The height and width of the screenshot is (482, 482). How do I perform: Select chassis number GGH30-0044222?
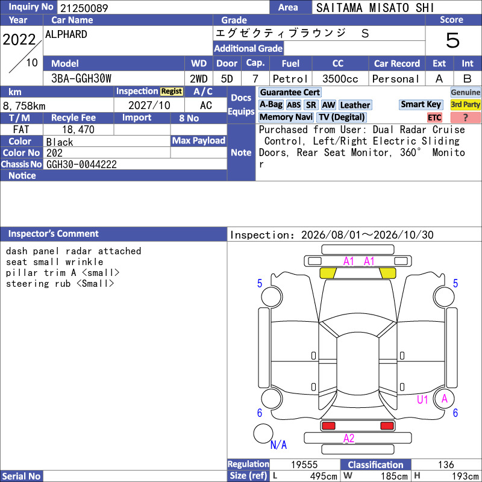click(x=81, y=164)
